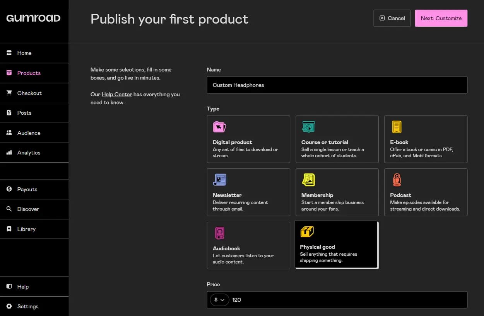The width and height of the screenshot is (484, 316).
Task: Click the Settings gear icon
Action: click(x=9, y=306)
